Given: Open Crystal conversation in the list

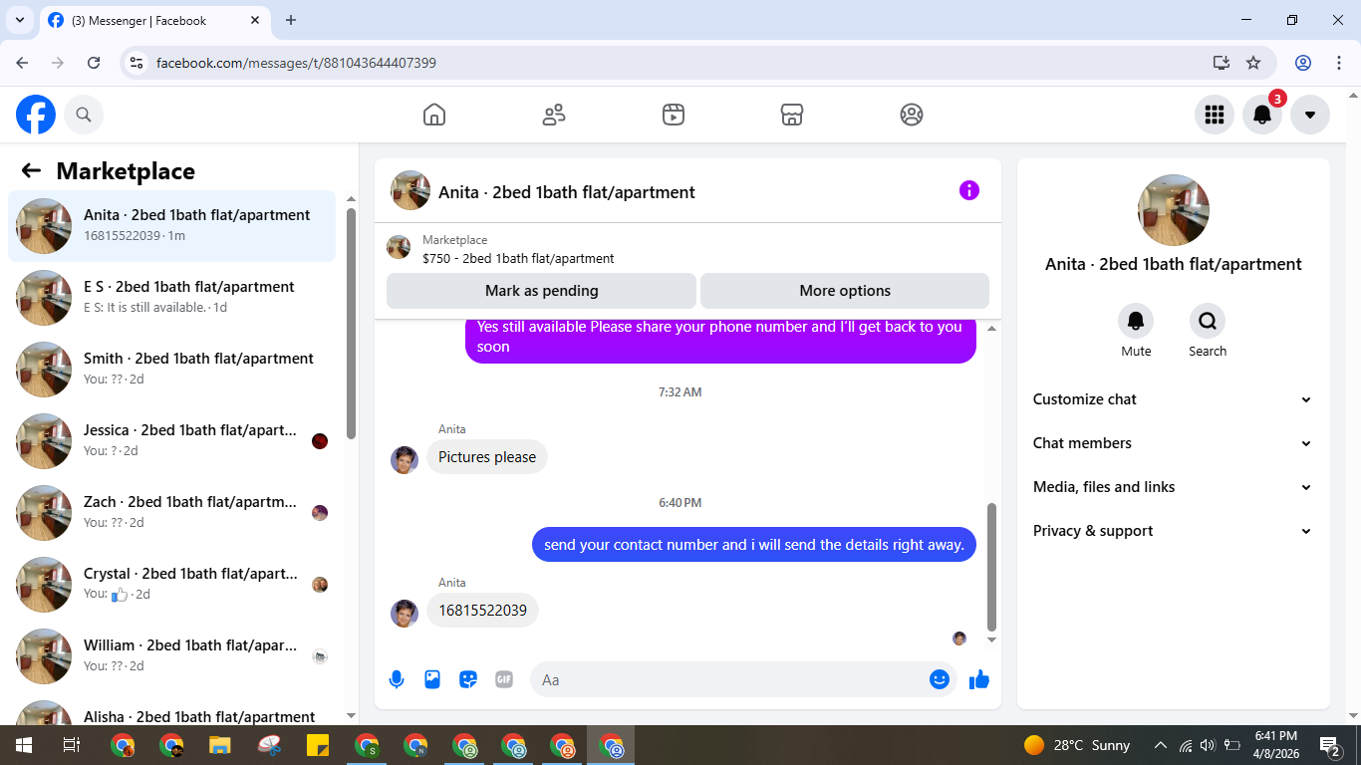Looking at the screenshot, I should pos(171,585).
